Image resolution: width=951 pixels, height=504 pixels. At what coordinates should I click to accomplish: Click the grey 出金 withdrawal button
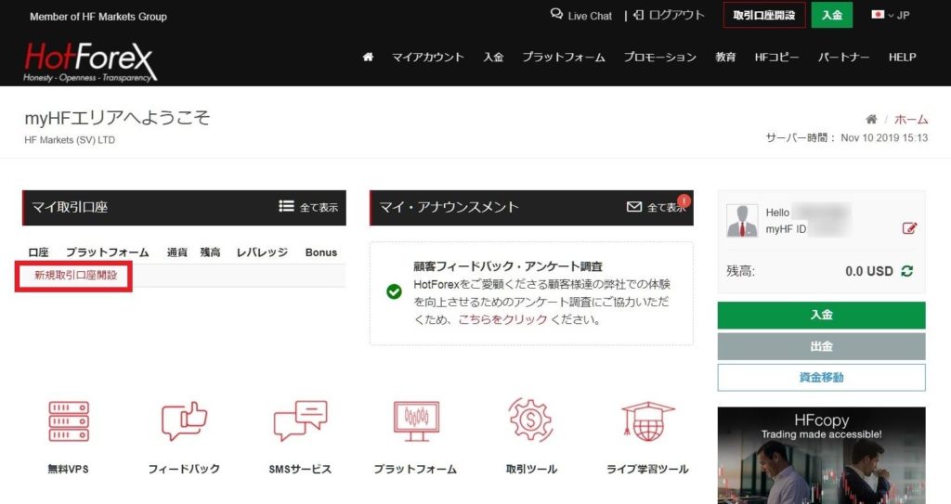[821, 346]
